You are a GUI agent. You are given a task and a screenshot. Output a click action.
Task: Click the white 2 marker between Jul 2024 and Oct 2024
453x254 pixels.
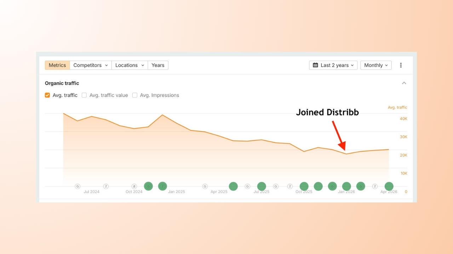(106, 186)
